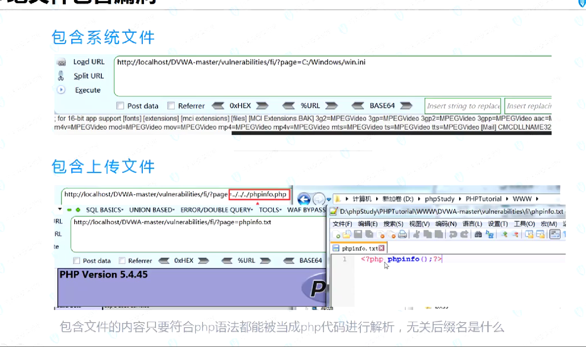586x347 pixels.
Task: Click the %URL decode left arrow in upper HackBar
Action: 288,106
